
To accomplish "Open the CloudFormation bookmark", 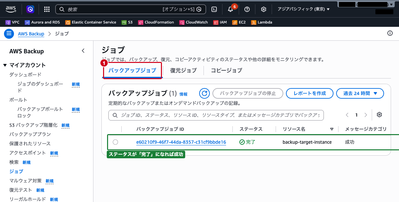I will click(x=156, y=22).
